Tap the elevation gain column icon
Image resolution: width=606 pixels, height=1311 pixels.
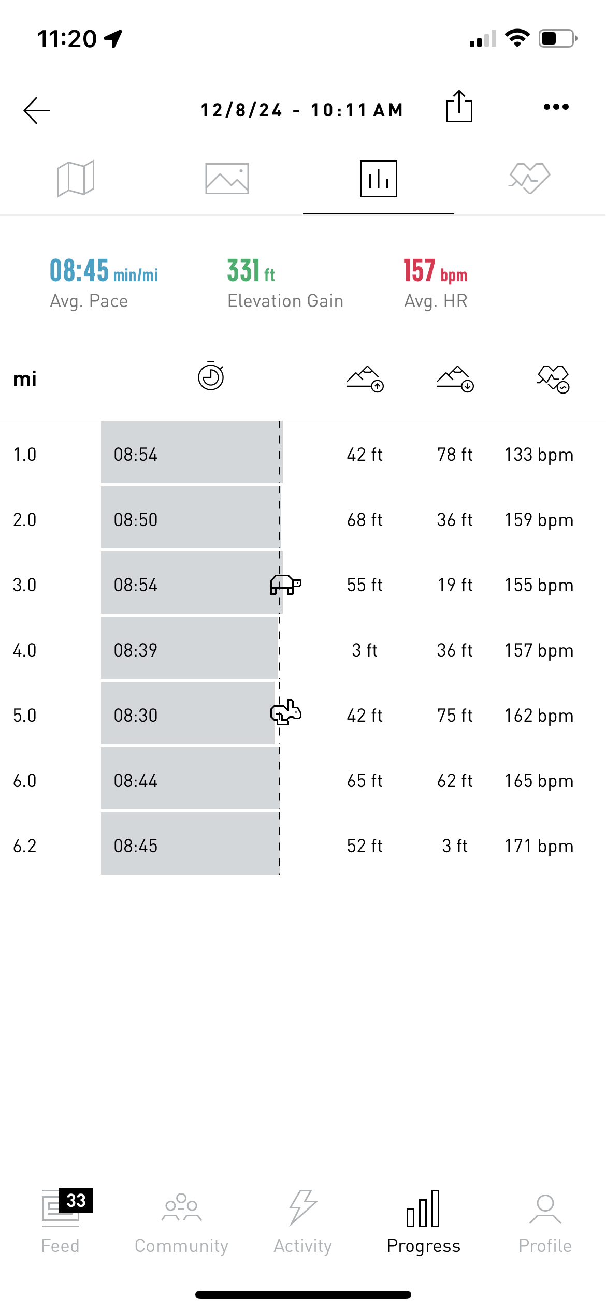365,379
